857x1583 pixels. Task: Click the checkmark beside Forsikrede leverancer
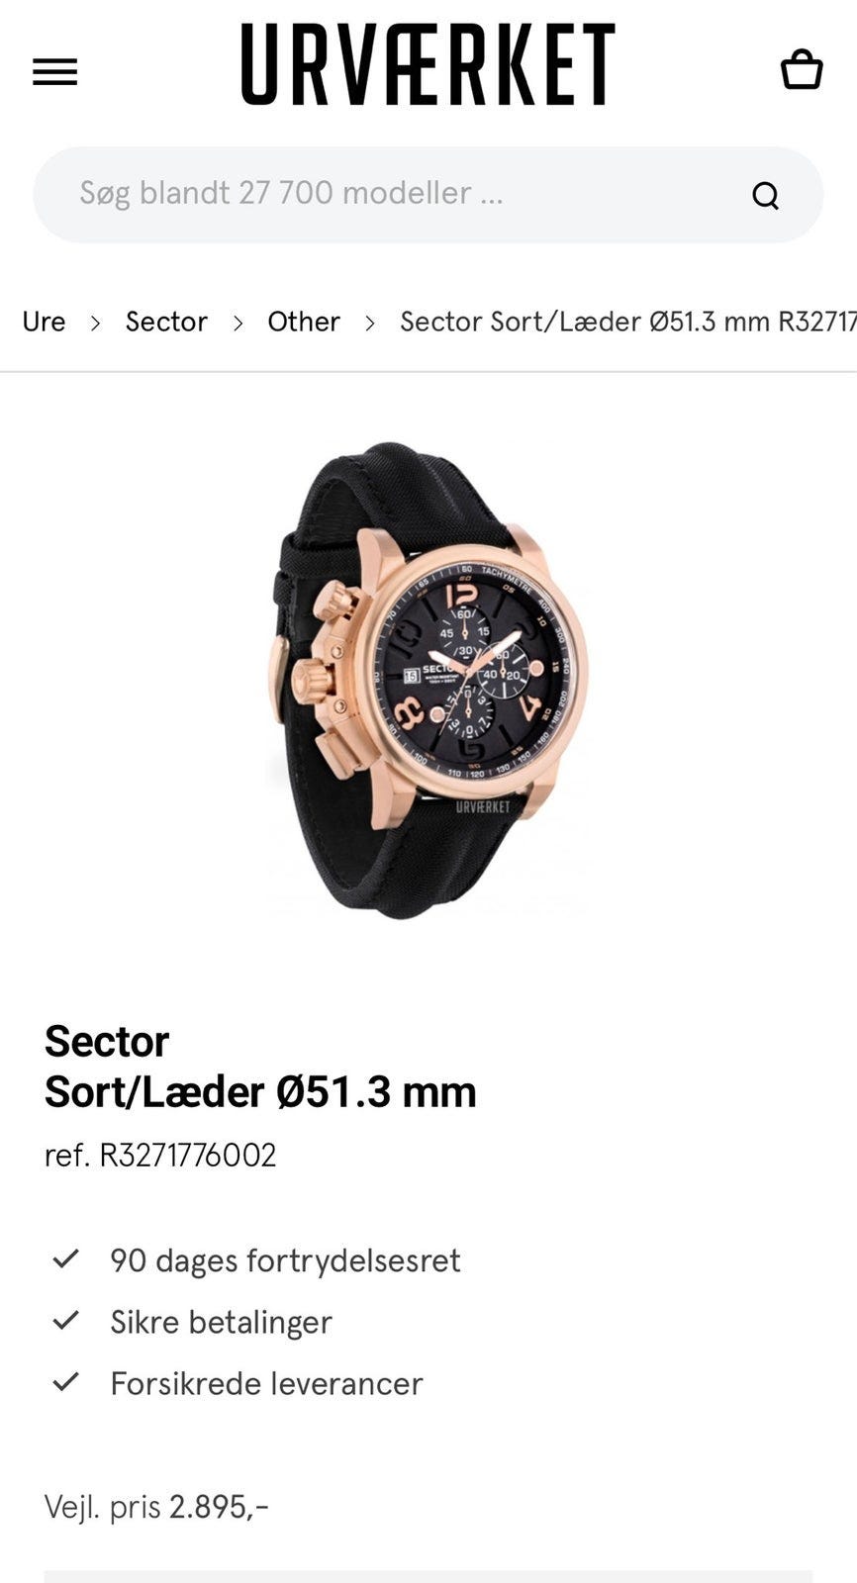[65, 1382]
